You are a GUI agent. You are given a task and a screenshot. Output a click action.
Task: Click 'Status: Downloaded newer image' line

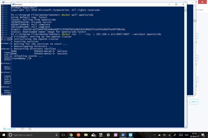point(49,32)
